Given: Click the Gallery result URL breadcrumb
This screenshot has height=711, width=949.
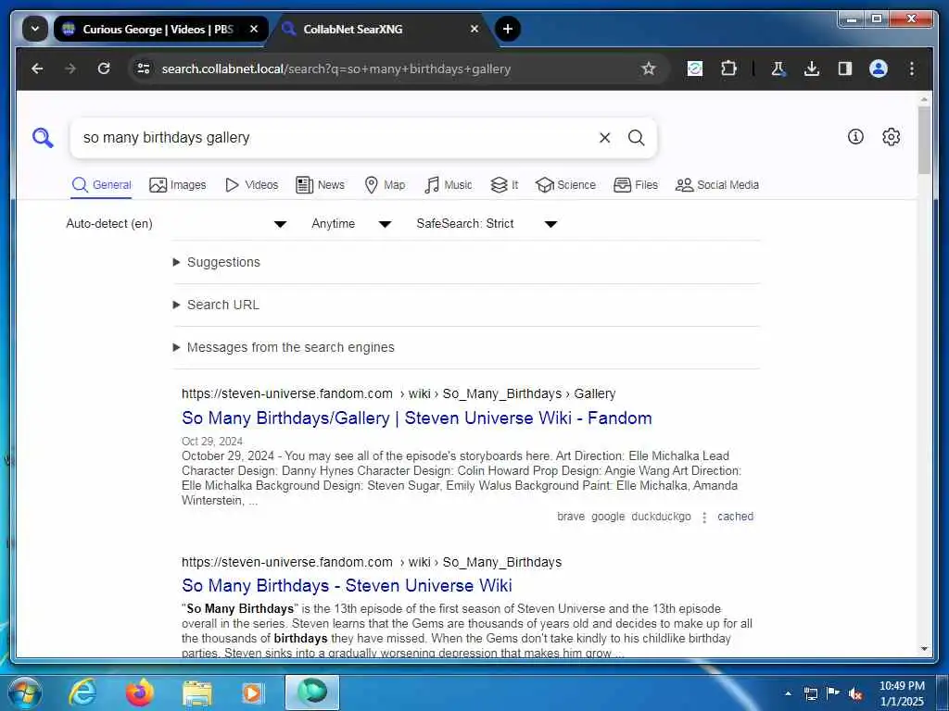Looking at the screenshot, I should (399, 393).
